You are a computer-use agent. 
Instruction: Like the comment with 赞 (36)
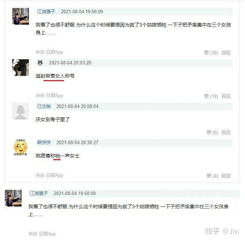(211, 53)
